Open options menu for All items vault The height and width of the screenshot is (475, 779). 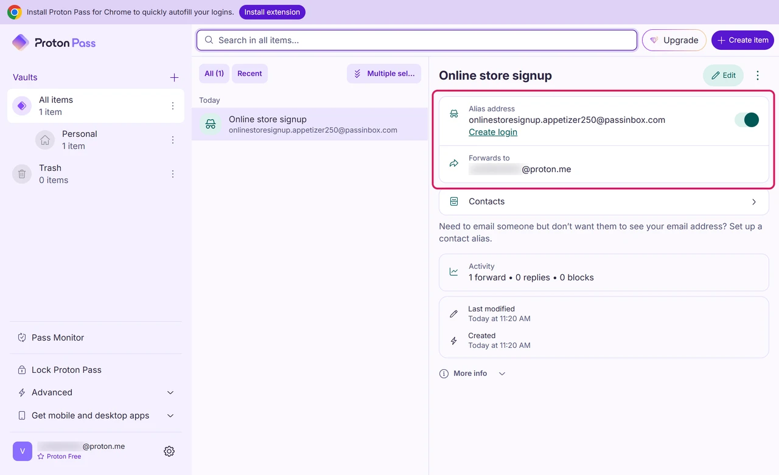tap(173, 106)
